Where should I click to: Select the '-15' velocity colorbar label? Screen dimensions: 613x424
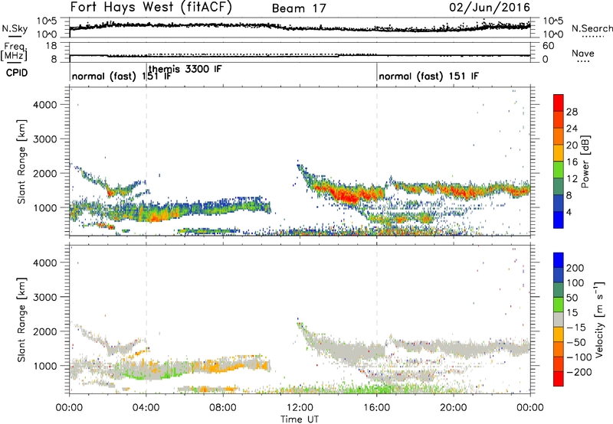click(576, 328)
